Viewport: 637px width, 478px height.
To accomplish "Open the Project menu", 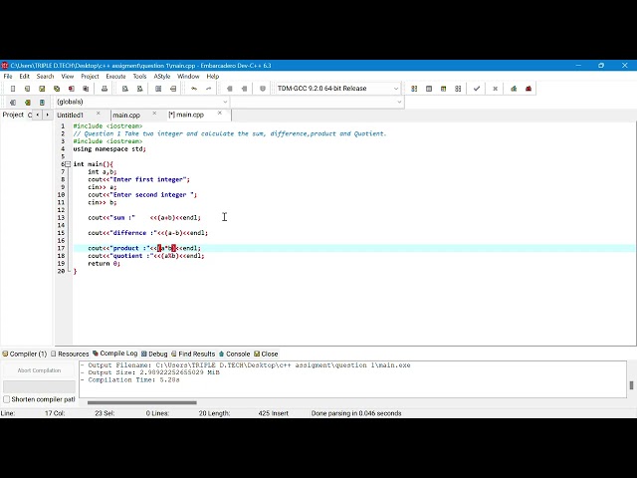I will 90,77.
